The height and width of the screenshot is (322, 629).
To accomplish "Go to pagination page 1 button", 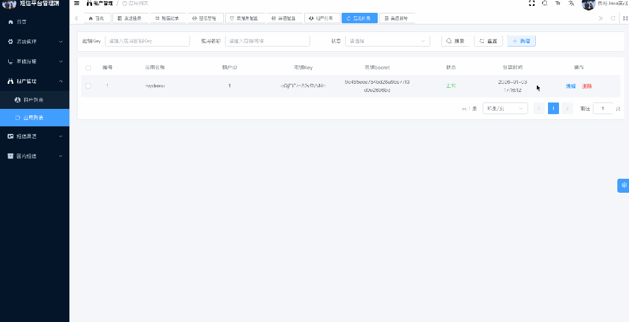I will coord(553,108).
